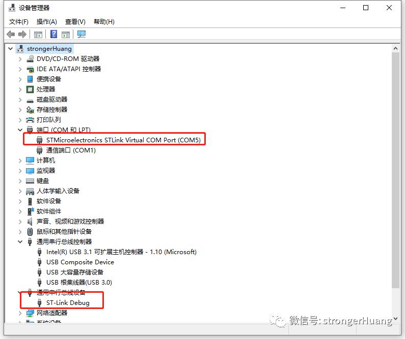Select the 存储控制器 category
Screen dimensions: 405x339
pyautogui.click(x=52, y=109)
